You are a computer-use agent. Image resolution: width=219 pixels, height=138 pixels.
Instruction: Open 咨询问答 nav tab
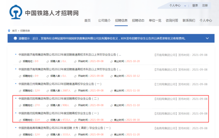coord(172,20)
